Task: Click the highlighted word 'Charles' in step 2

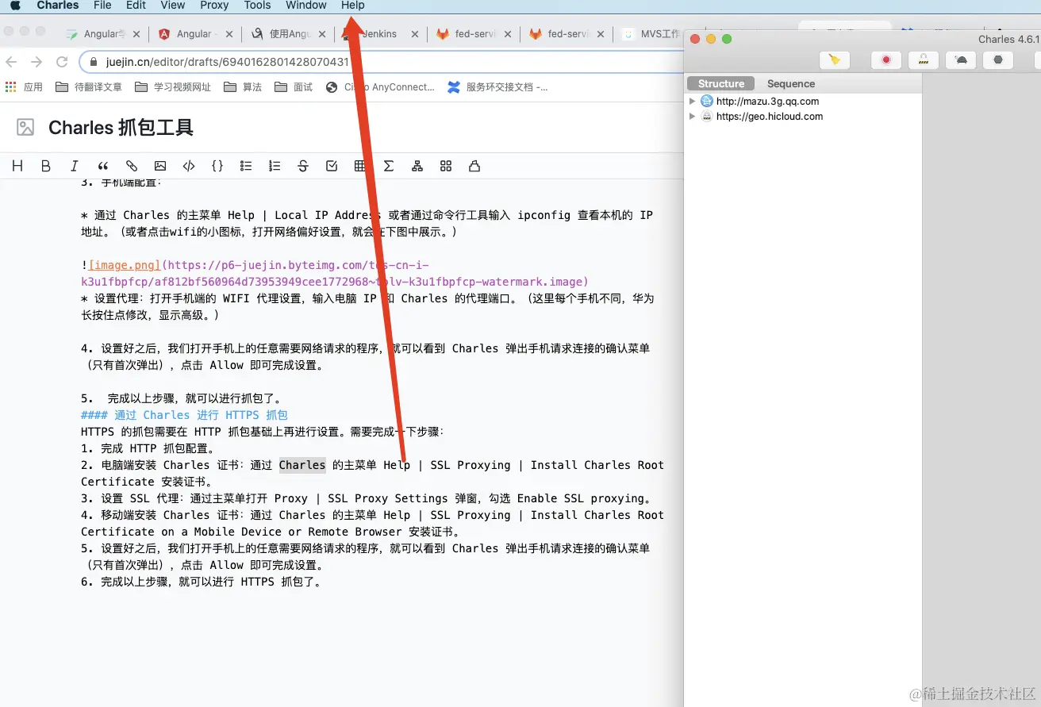Action: (x=302, y=465)
